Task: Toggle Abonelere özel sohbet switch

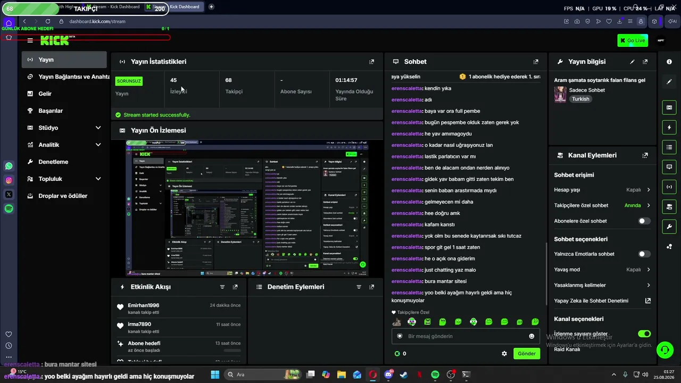Action: click(644, 221)
